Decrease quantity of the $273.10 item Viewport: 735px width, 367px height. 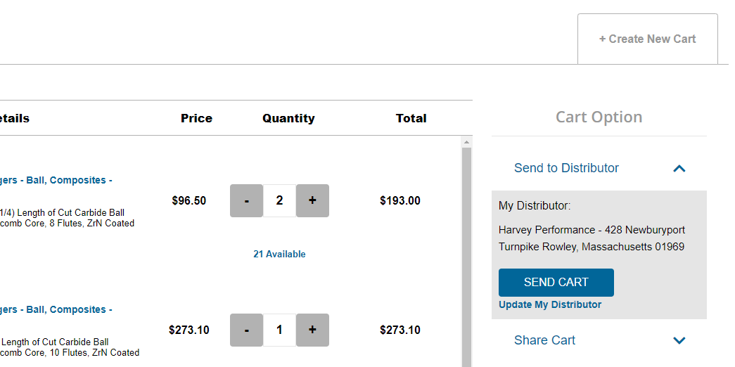coord(246,330)
